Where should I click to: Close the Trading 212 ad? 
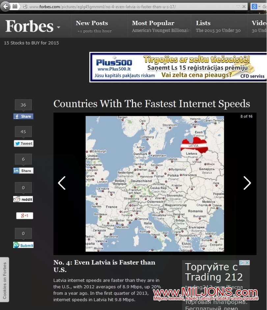click(247, 263)
